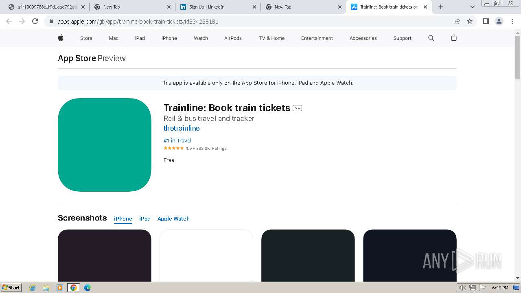Open the shopping bag icon

click(454, 38)
